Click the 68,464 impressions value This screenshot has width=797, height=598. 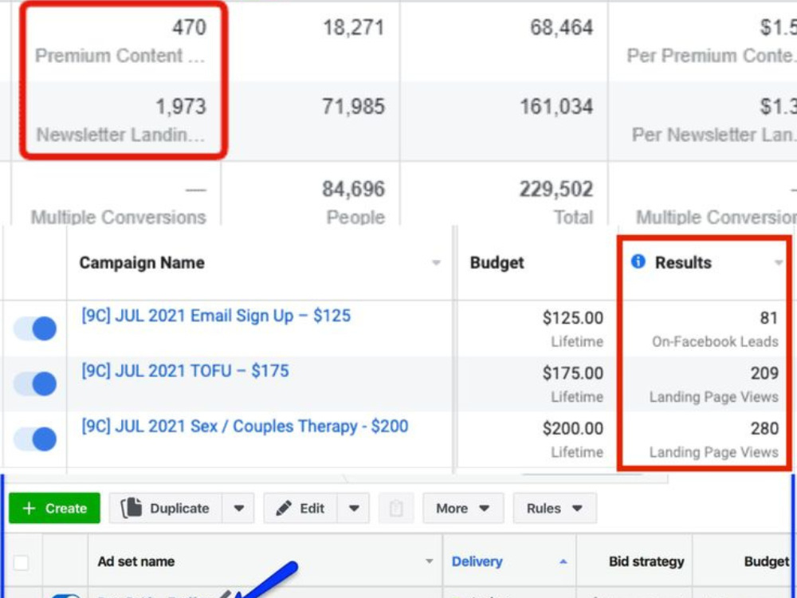562,27
